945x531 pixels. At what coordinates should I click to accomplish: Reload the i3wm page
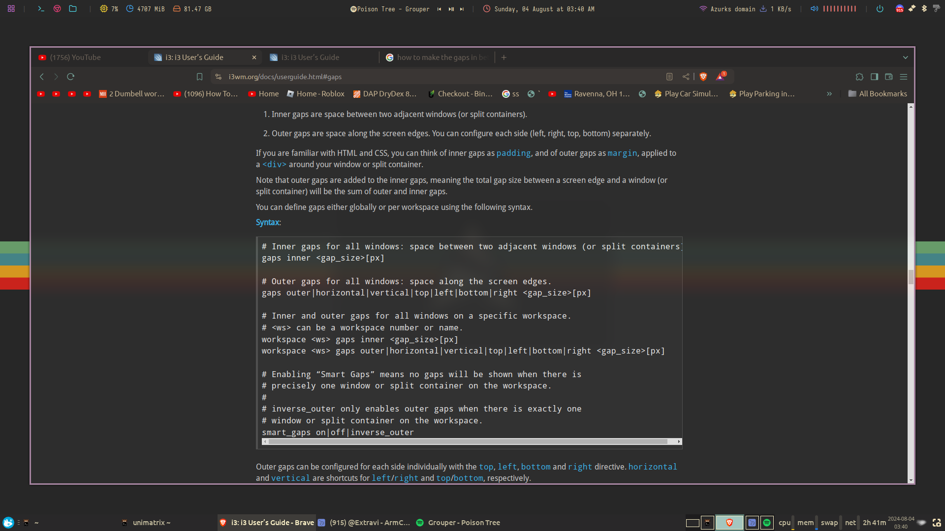[70, 77]
